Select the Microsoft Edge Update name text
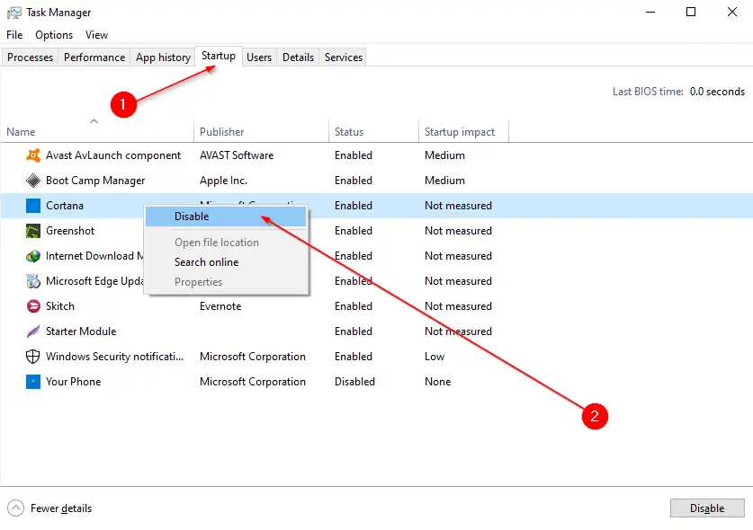Viewport: 753px width, 530px height. (94, 281)
